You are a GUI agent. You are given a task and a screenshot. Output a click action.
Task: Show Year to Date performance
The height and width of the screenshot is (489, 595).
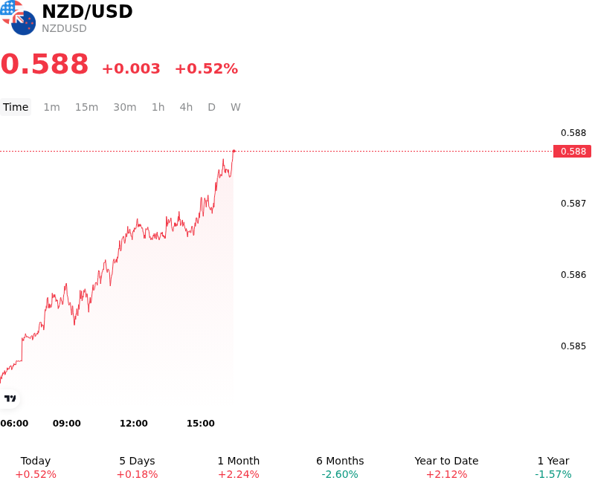click(x=446, y=467)
